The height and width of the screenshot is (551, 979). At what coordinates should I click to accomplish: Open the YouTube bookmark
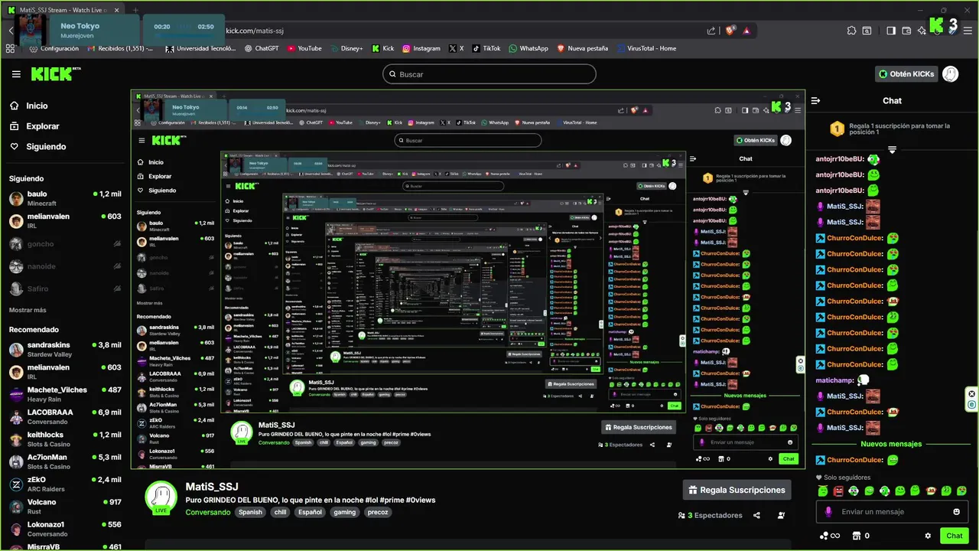coord(304,48)
